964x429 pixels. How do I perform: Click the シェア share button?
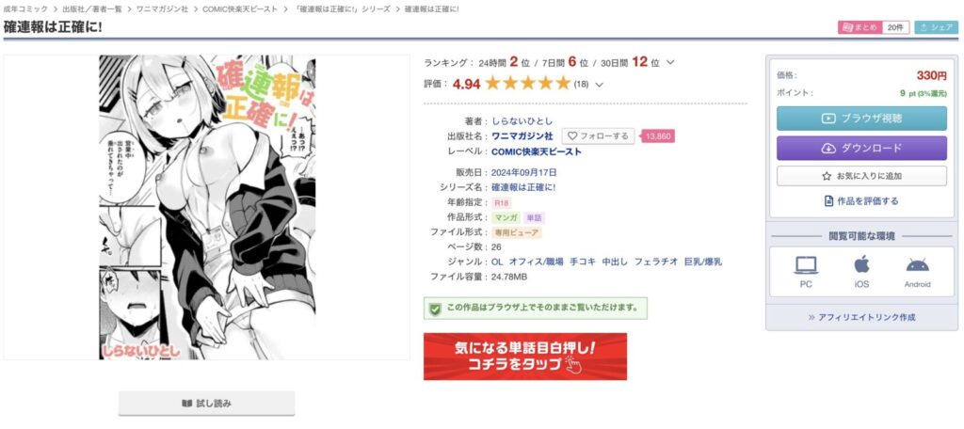937,27
